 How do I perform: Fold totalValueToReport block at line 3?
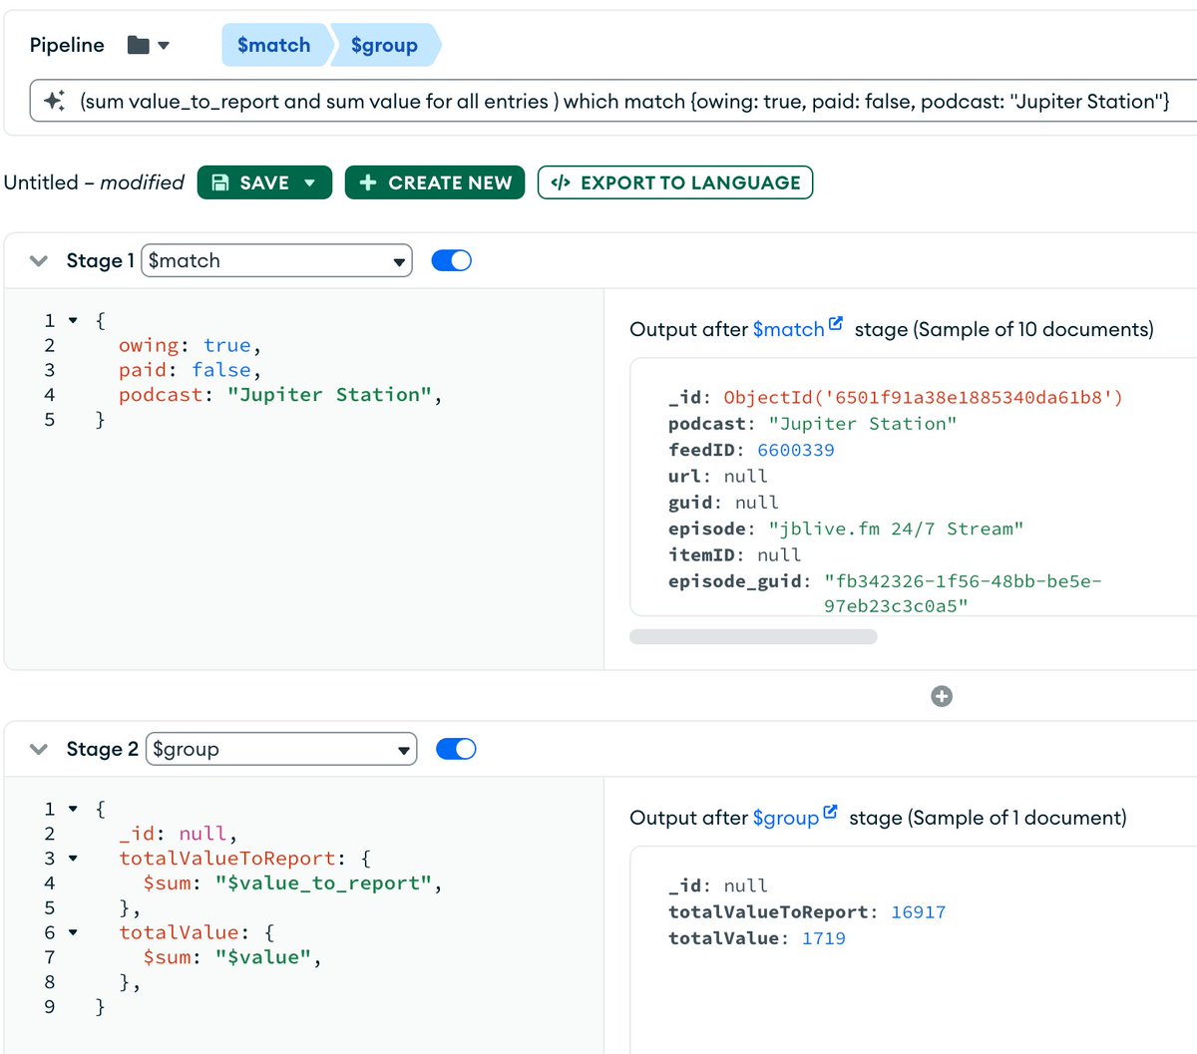[x=73, y=858]
